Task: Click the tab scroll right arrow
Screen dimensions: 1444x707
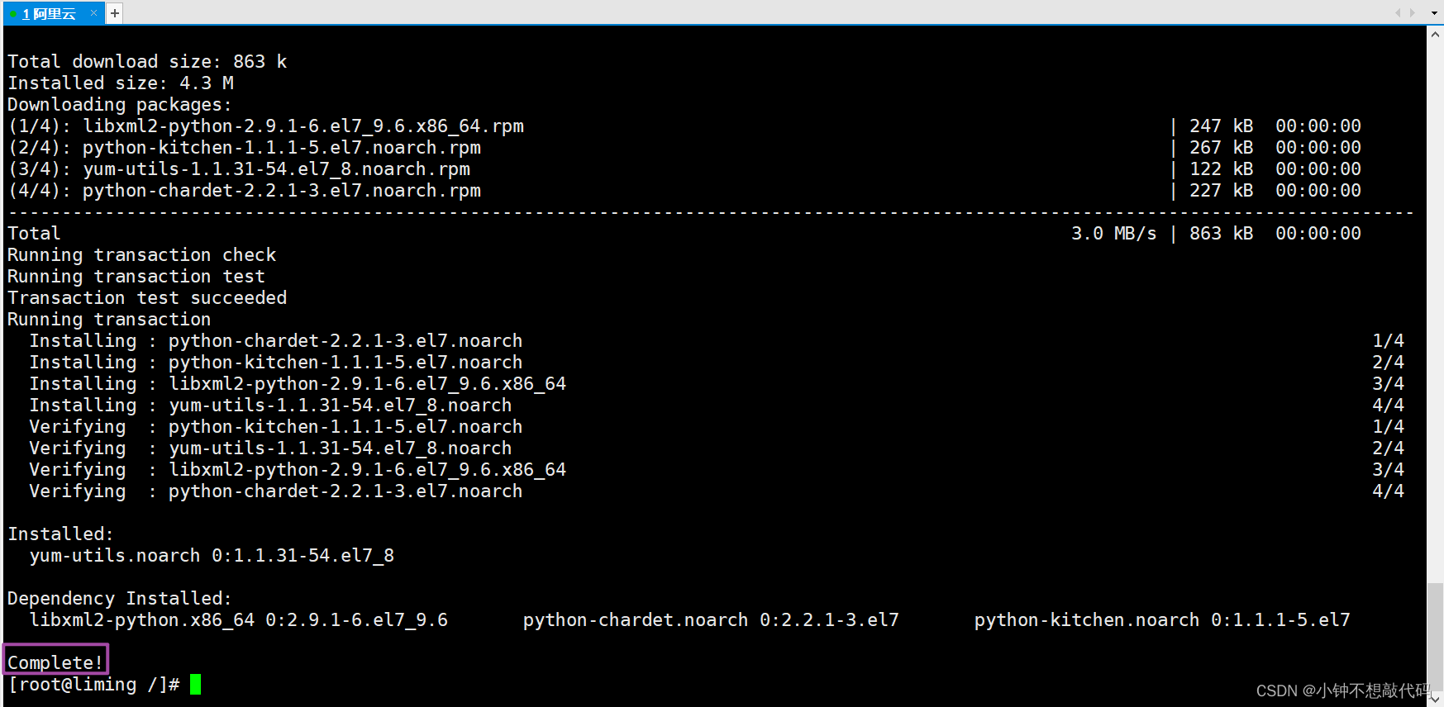Action: [x=1413, y=12]
